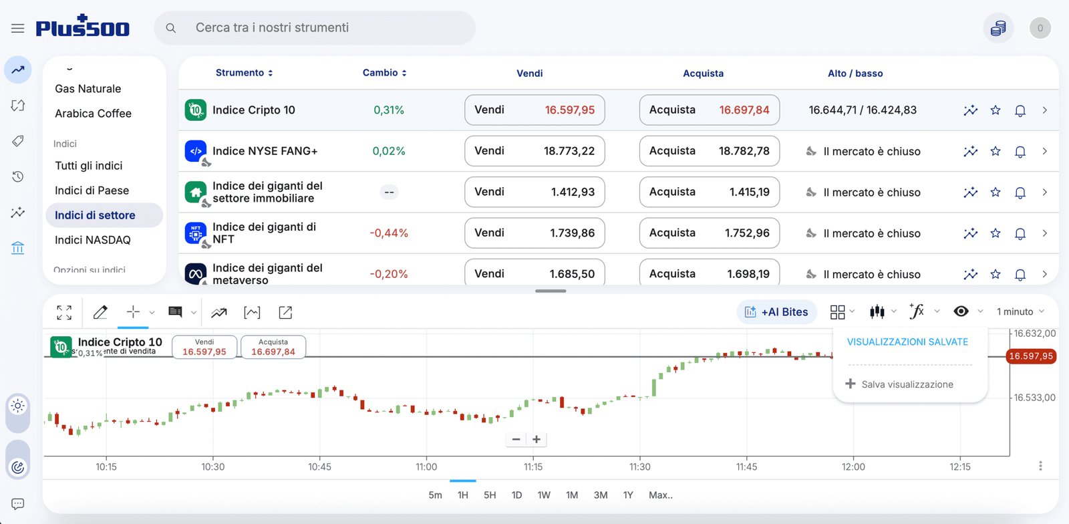Select the crosshair cursor tool
This screenshot has height=524, width=1069.
133,312
